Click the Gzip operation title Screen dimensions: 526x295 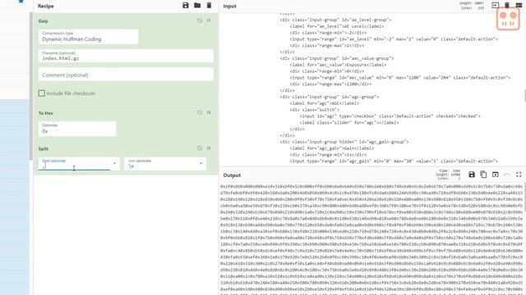pos(43,21)
